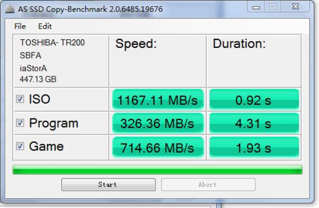
Task: Select the Game speed result 714.66 MB/s
Action: coord(158,147)
